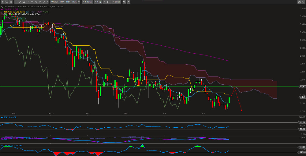306x156 pixels.
Task: Click the RSI(14) indicator legend
Action: pos(9,117)
